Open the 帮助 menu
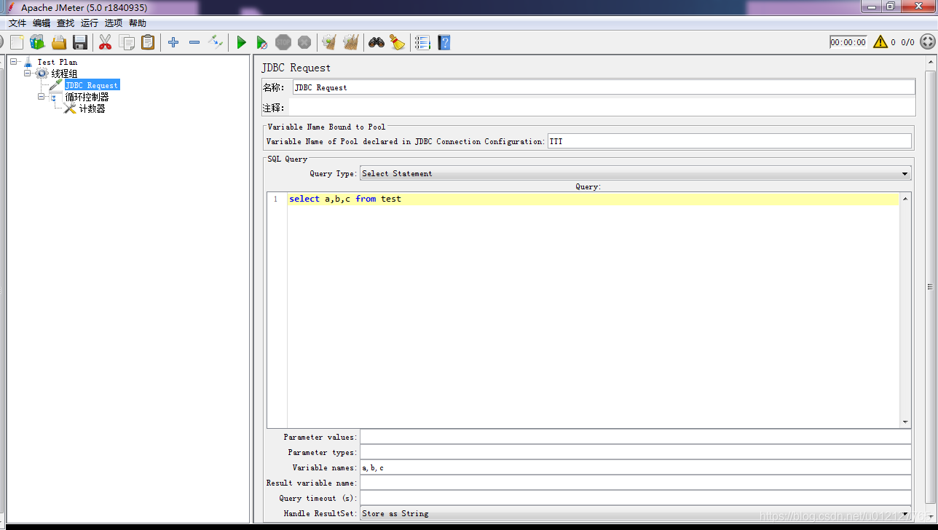The height and width of the screenshot is (530, 938). point(138,23)
